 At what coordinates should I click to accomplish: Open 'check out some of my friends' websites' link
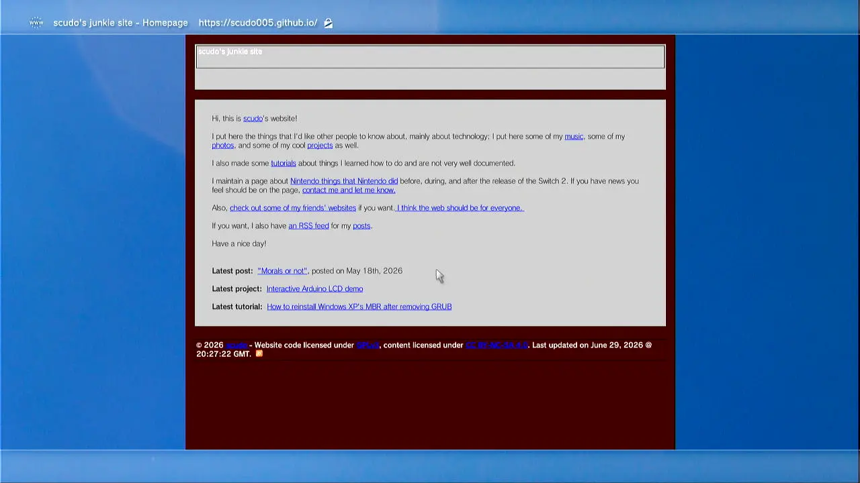click(293, 208)
